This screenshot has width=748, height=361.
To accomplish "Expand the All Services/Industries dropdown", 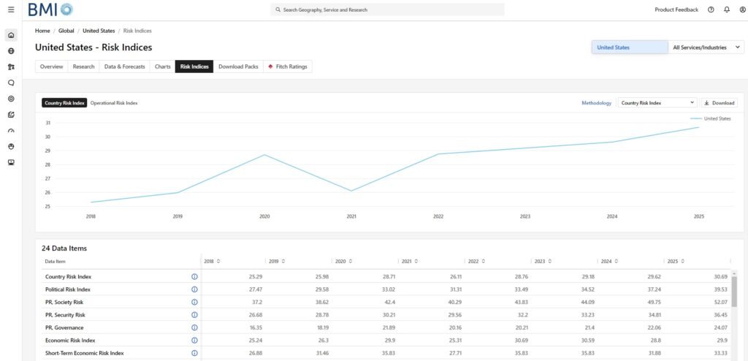I will pyautogui.click(x=706, y=47).
